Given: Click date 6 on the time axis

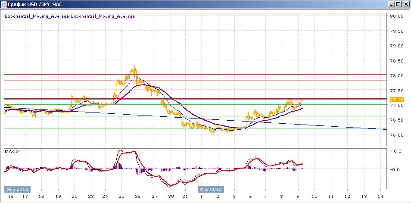Looking at the screenshot, I should 251,196.
